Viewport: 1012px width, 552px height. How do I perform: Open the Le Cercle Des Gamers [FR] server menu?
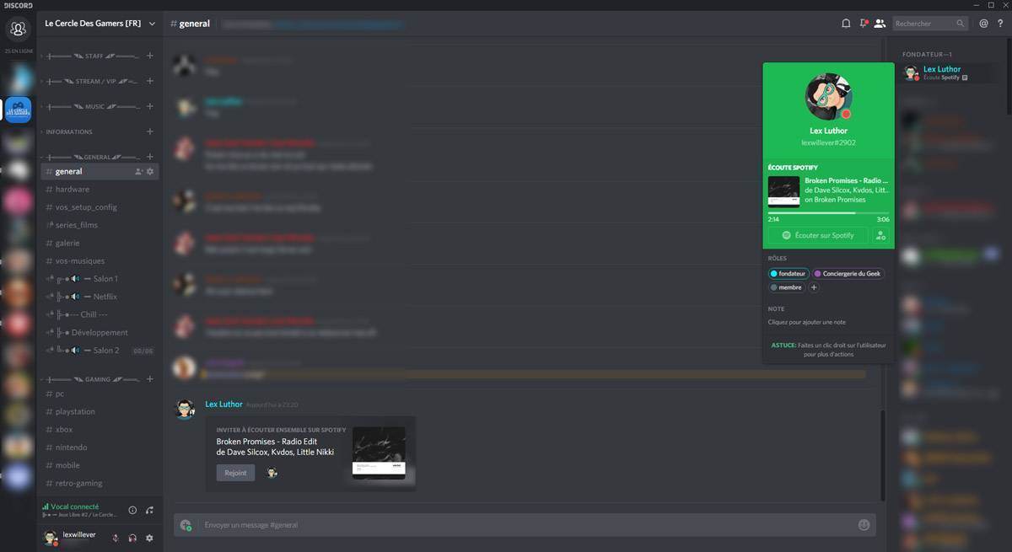[100, 24]
